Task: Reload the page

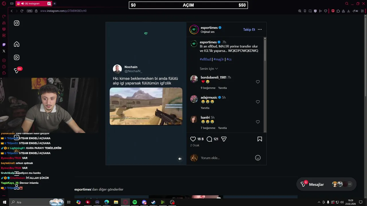Action: (x=22, y=11)
